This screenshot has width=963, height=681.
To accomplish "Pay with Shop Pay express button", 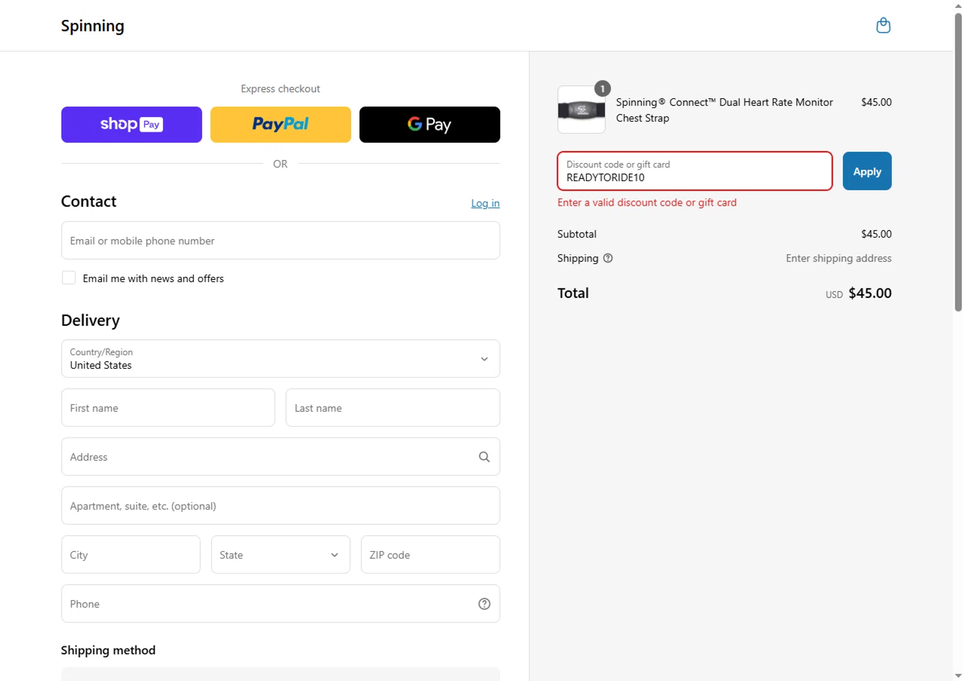I will (132, 125).
